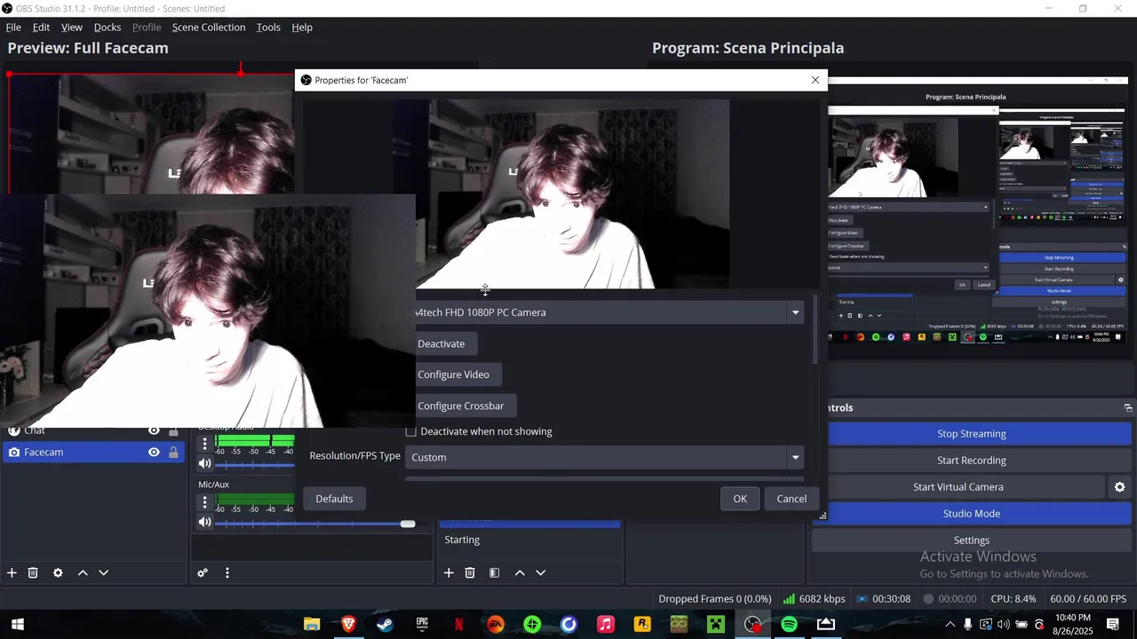Click Start Virtual Camera
Screen dimensions: 1137x639
[958, 487]
